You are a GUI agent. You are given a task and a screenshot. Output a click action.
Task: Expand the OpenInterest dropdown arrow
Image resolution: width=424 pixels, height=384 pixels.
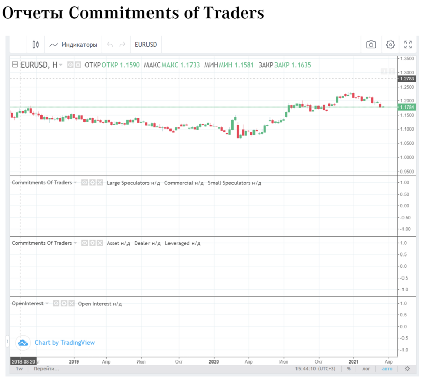click(x=47, y=303)
